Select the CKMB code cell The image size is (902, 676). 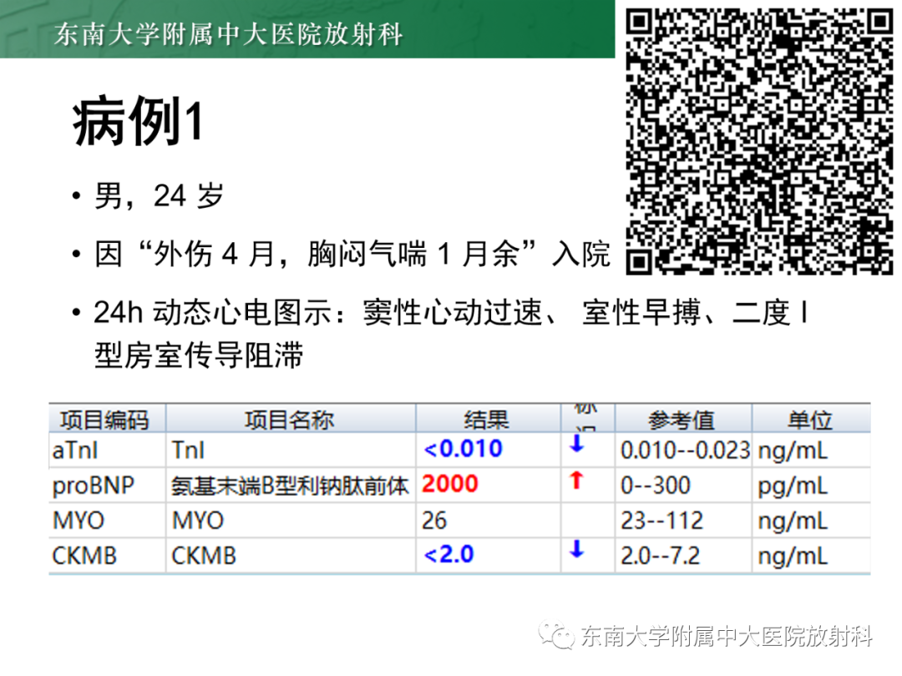tap(108, 556)
